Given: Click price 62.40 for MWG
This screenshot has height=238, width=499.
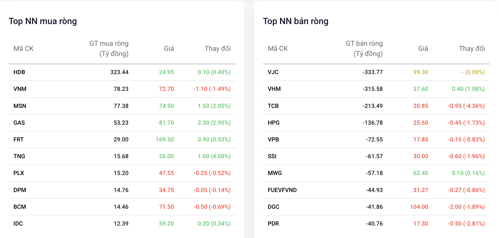Looking at the screenshot, I should tap(421, 173).
